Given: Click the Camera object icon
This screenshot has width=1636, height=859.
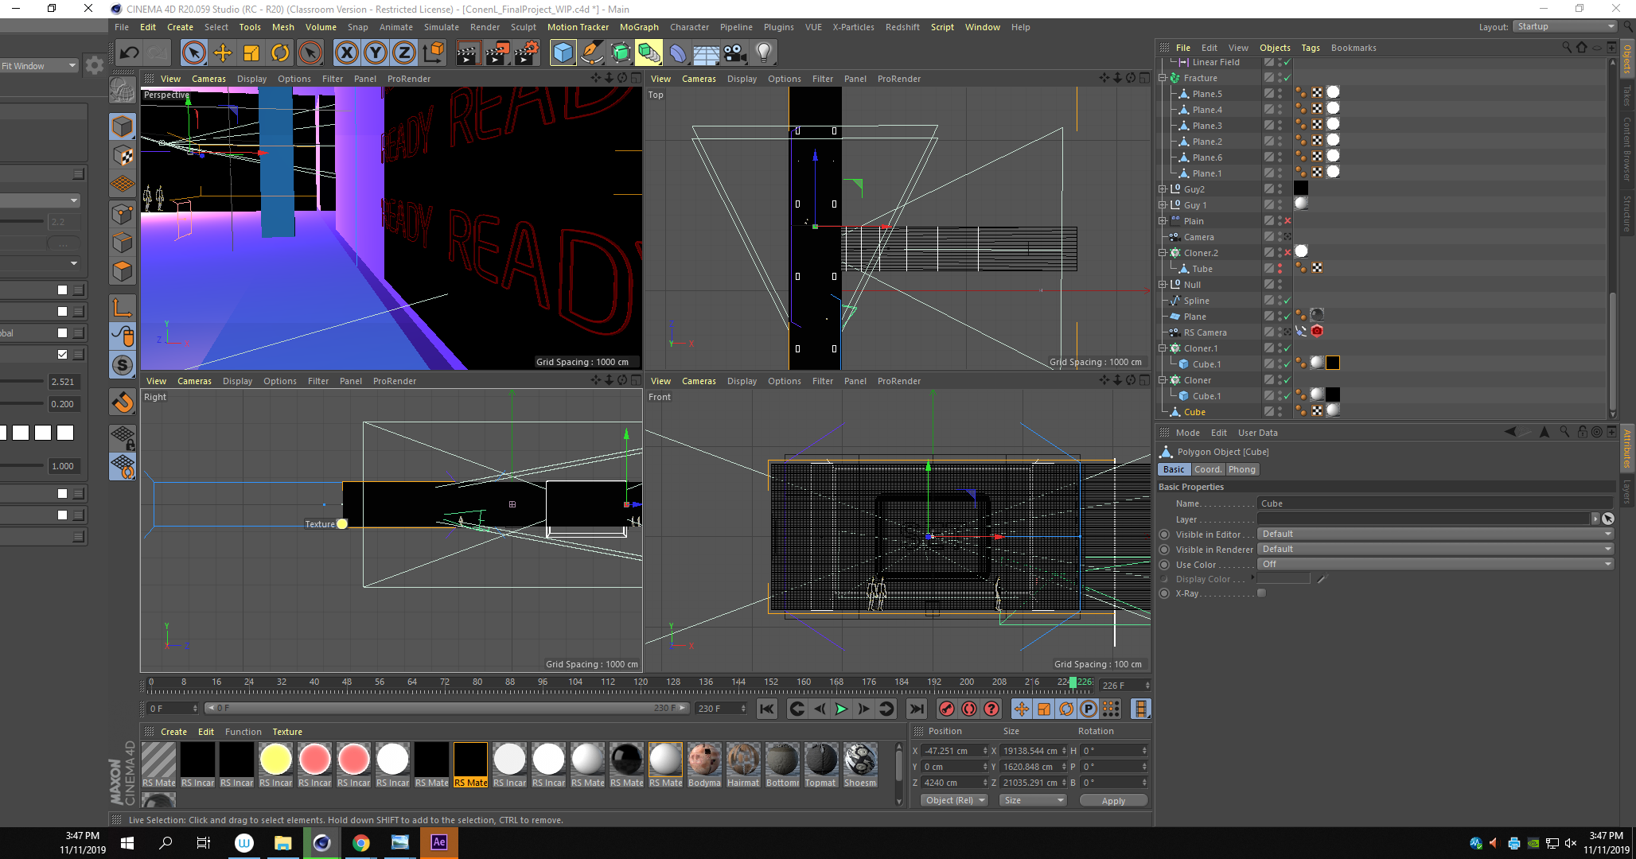Looking at the screenshot, I should tap(734, 53).
